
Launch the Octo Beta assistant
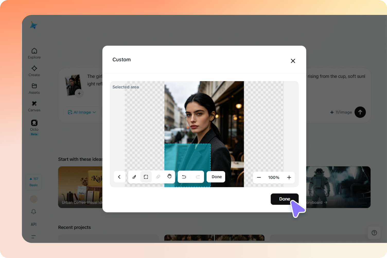tap(34, 127)
